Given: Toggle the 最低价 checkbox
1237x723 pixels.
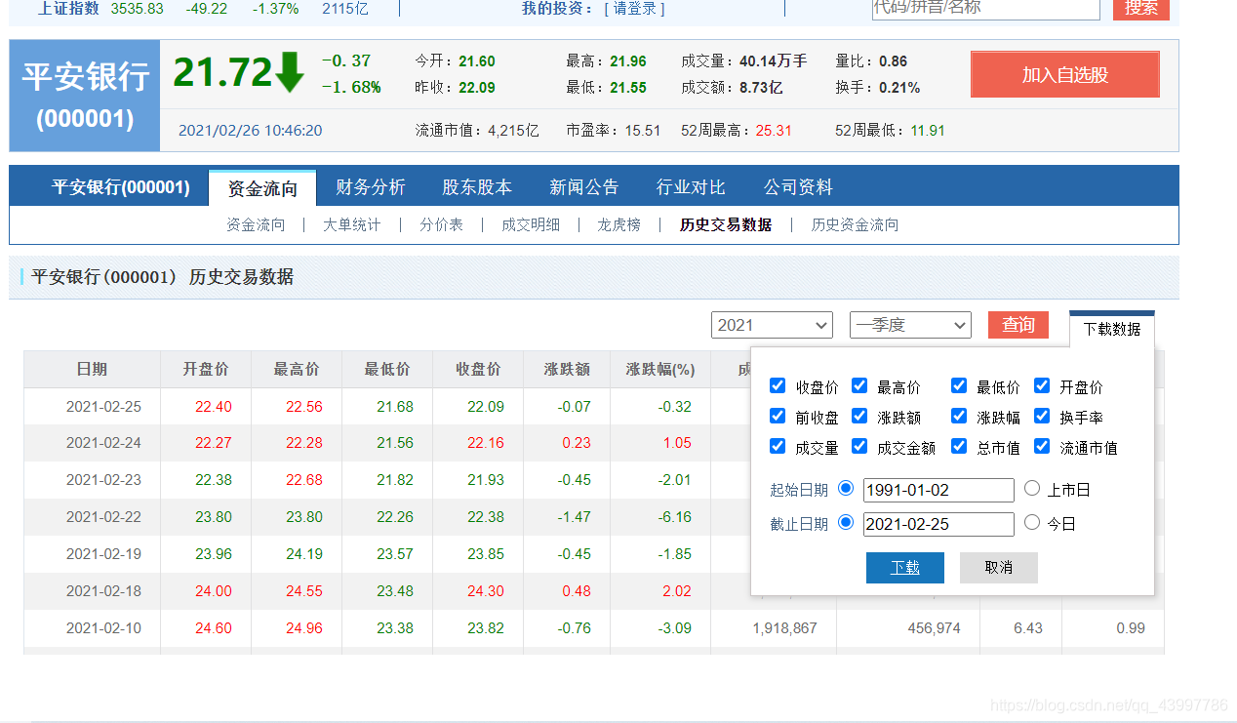Looking at the screenshot, I should (959, 385).
